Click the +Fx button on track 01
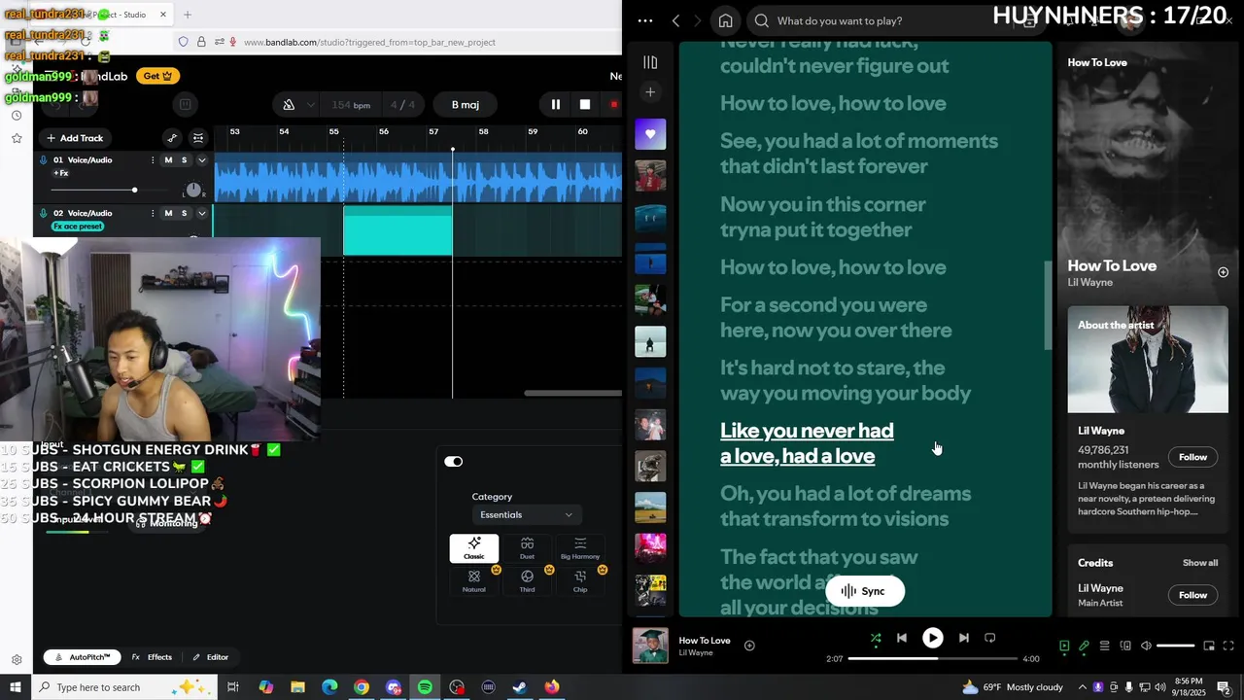Screen dimensions: 1244x700 tap(61, 173)
